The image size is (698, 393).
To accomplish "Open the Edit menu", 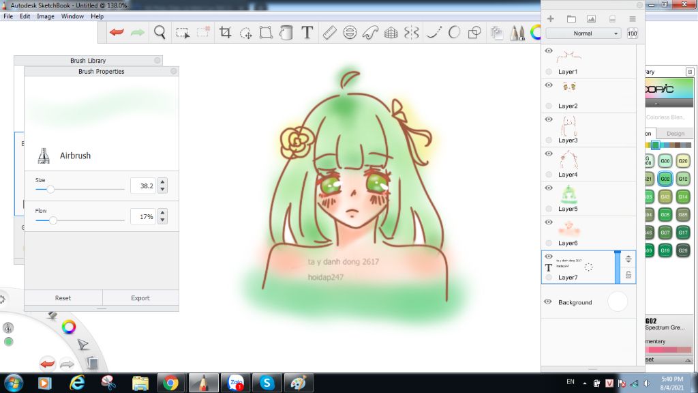I will tap(25, 16).
